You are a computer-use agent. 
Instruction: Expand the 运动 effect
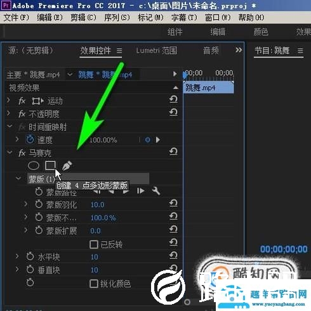(x=8, y=100)
